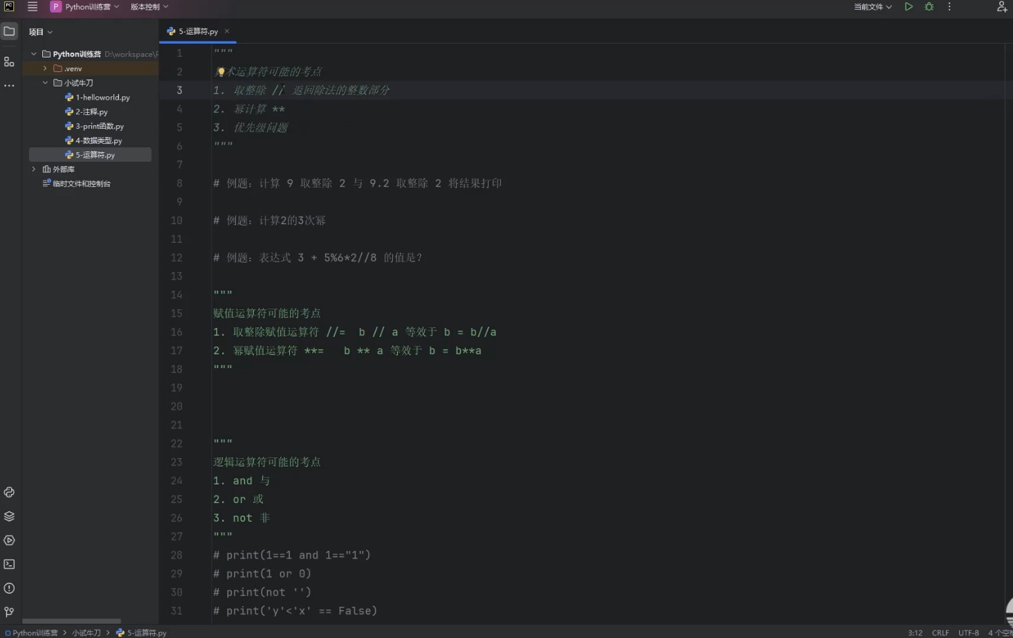Open the Python Console tool window
This screenshot has height=638, width=1013.
click(9, 492)
